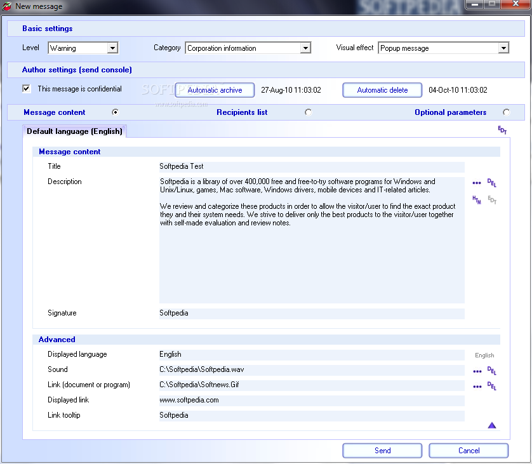Uncheck This message is confidential
The image size is (532, 464).
(x=26, y=88)
